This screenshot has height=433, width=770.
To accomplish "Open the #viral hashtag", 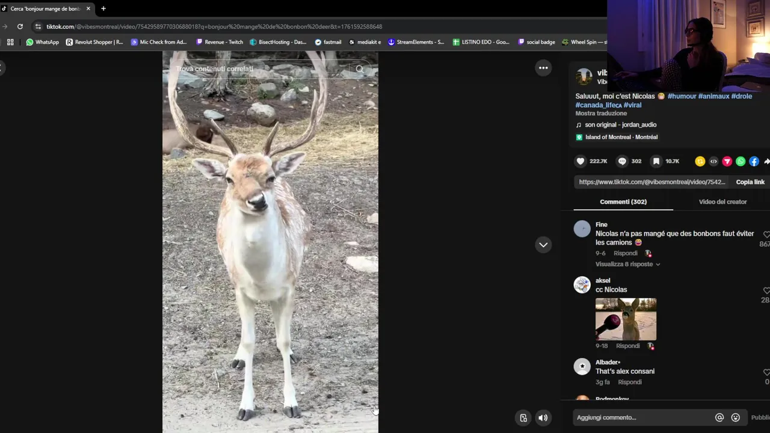I will [x=632, y=105].
